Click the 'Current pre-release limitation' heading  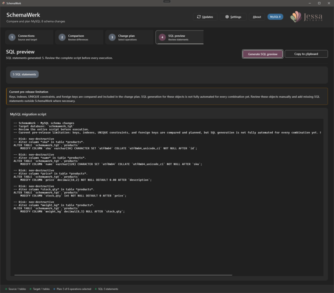click(29, 92)
